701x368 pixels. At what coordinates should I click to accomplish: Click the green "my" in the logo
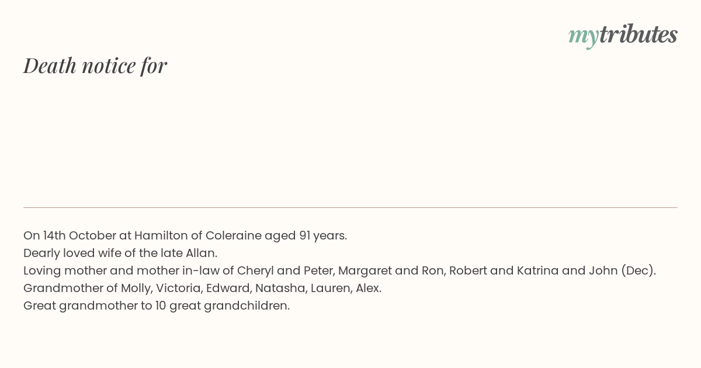click(584, 36)
